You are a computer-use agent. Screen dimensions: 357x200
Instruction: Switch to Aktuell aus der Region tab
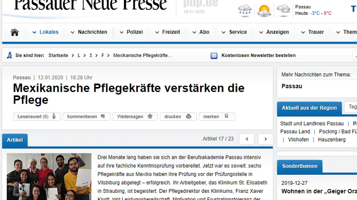[x=309, y=108]
